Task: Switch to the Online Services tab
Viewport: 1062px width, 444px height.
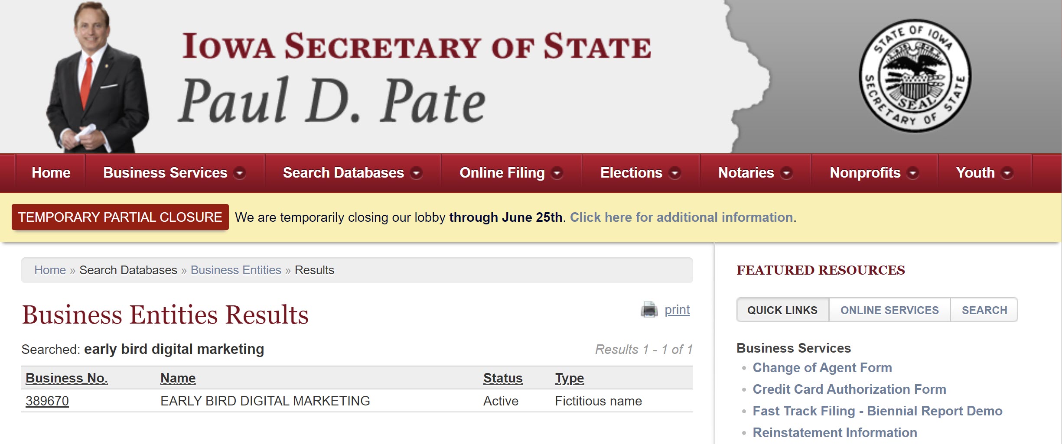Action: 889,310
